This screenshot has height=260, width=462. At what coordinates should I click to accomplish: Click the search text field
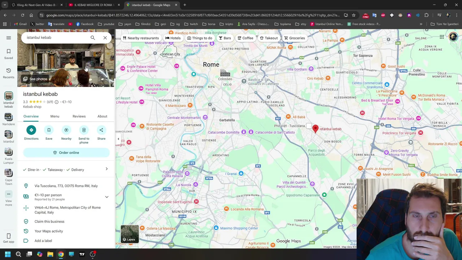click(x=56, y=38)
